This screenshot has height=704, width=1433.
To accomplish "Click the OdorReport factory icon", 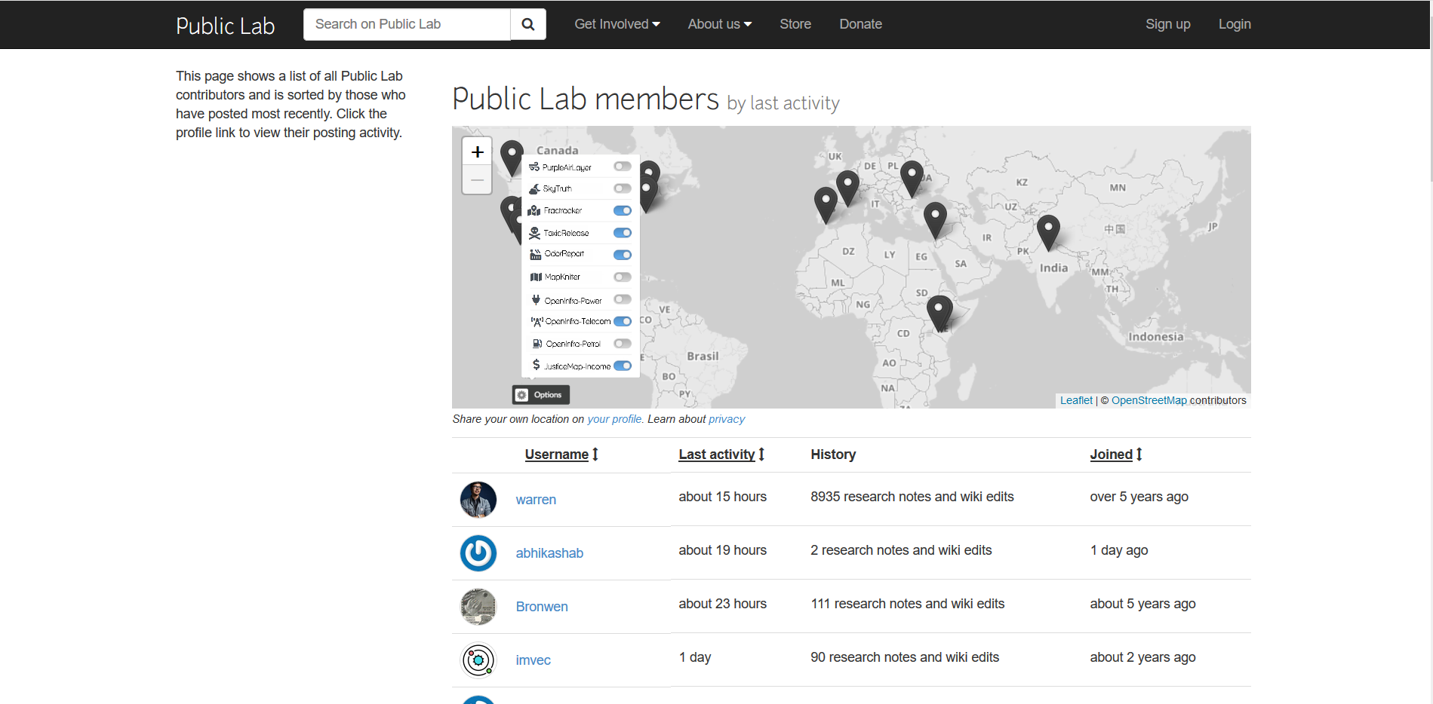I will coord(537,254).
